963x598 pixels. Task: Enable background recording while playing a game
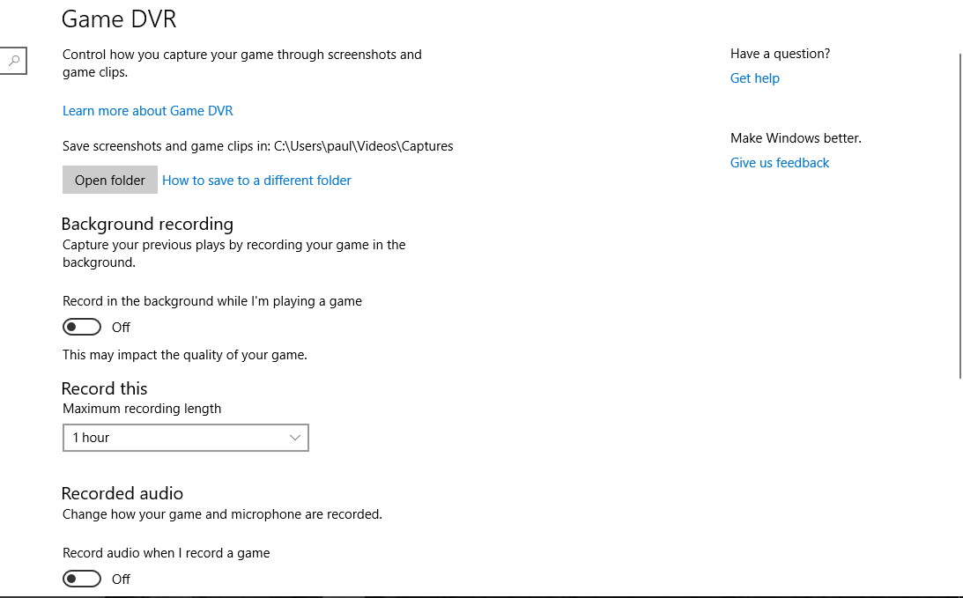[x=82, y=328]
